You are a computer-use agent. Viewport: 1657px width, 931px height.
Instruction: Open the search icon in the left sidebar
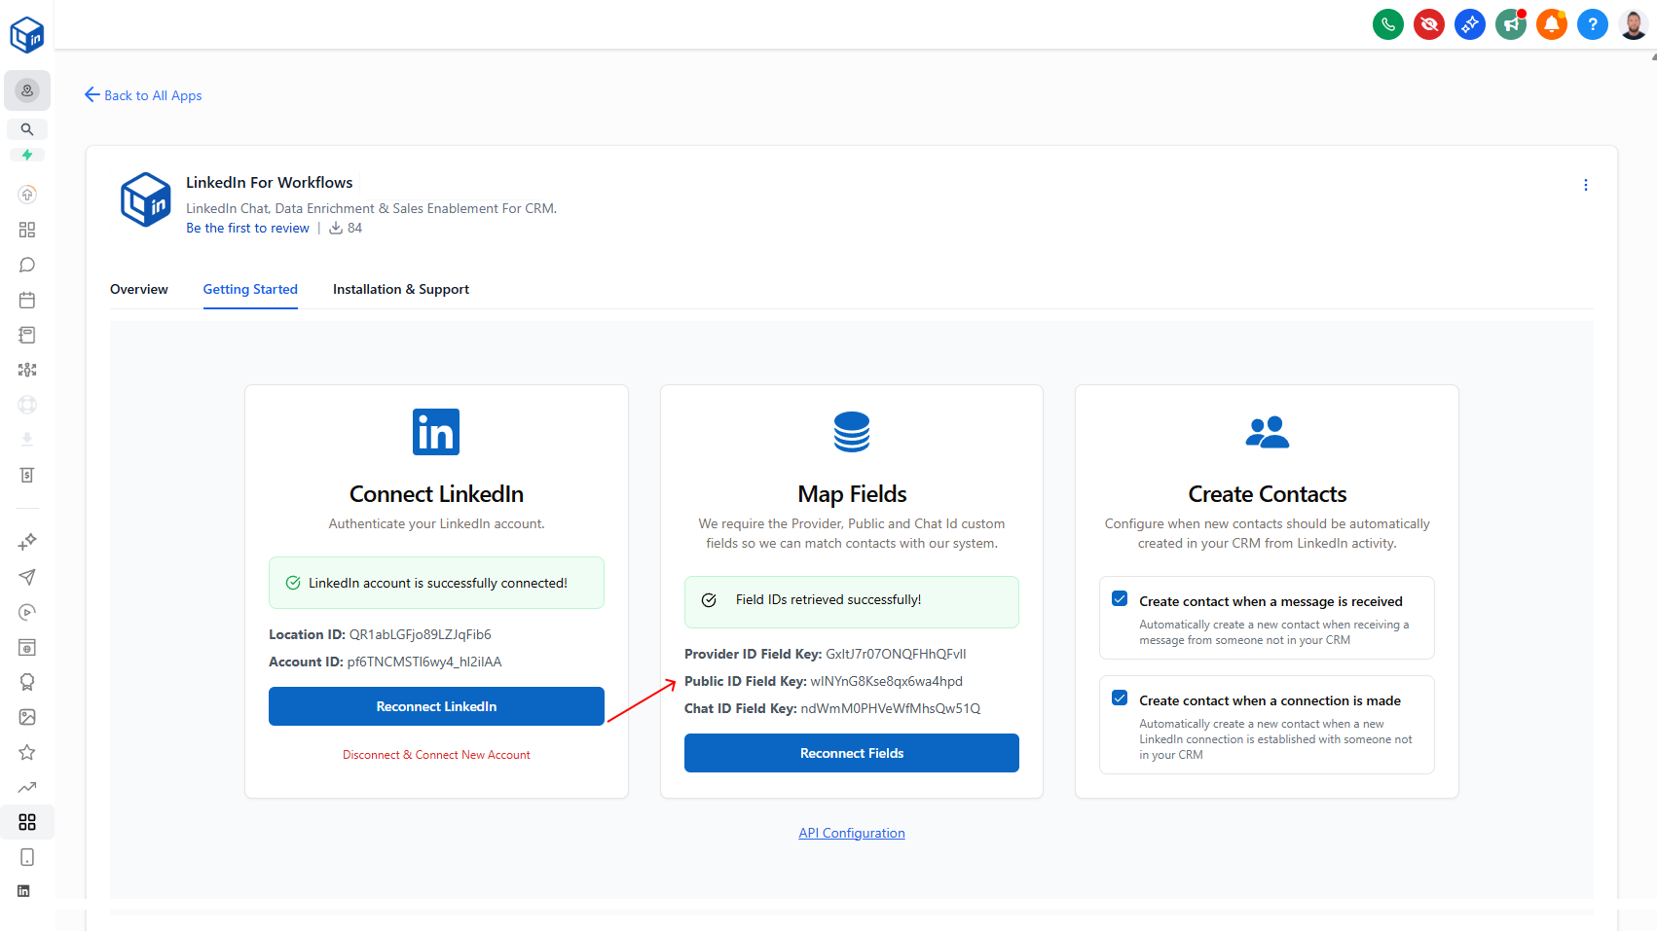(26, 128)
